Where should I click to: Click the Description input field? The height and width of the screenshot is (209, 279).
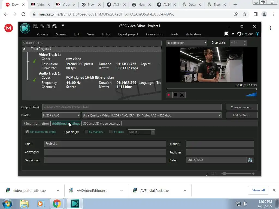(105, 160)
